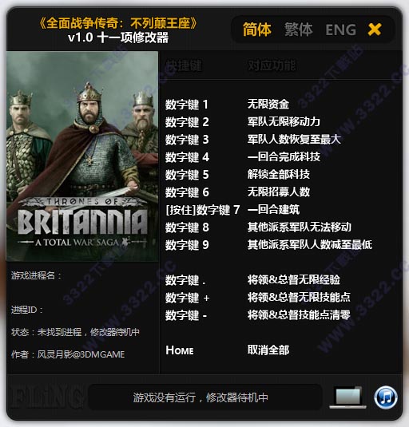
Task: Select 一回合建筑 function
Action: [273, 209]
